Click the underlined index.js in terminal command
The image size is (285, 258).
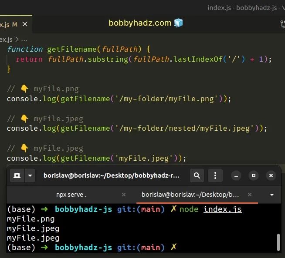(223, 209)
